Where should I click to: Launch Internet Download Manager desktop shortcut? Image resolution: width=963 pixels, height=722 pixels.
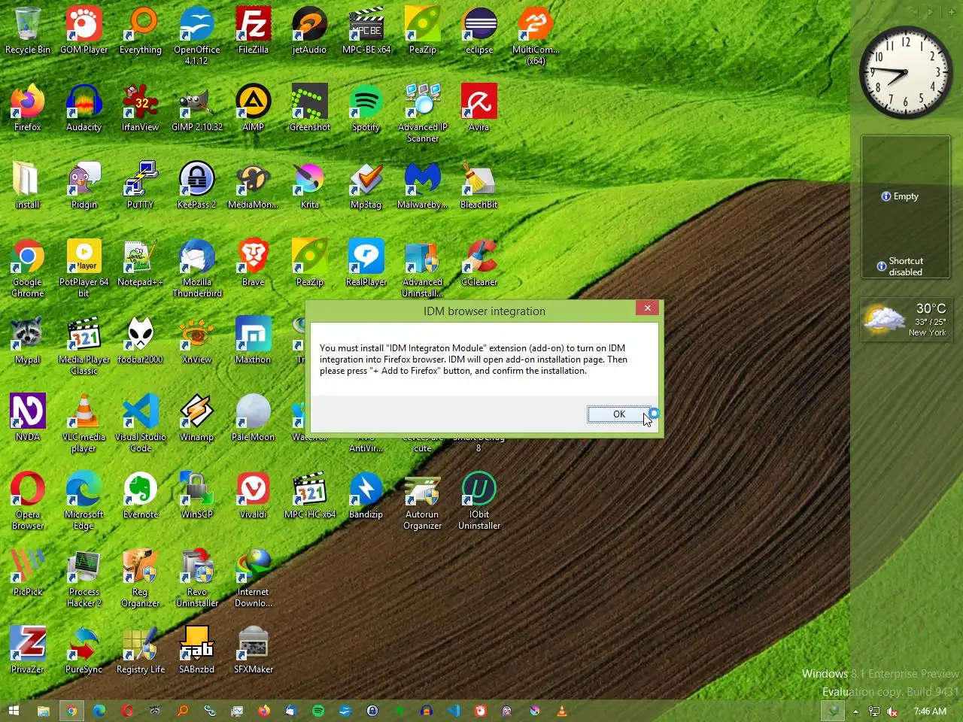tap(254, 578)
